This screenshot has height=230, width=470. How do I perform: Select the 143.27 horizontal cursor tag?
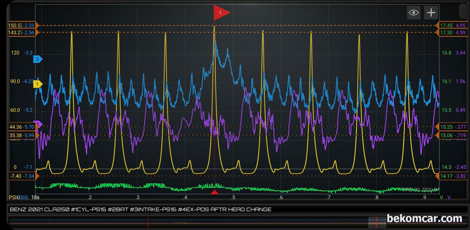[x=24, y=32]
